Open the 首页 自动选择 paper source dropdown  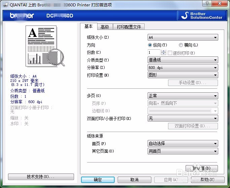[x=183, y=143]
